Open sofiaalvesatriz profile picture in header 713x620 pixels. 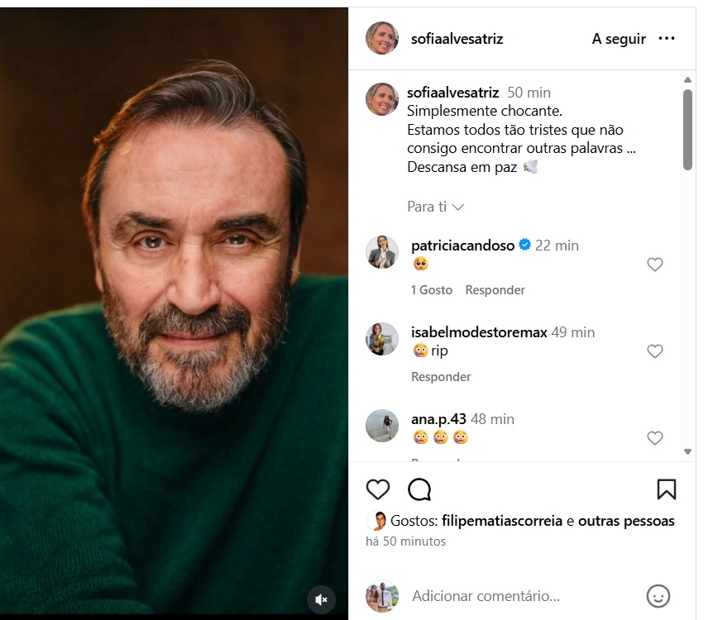(x=382, y=39)
